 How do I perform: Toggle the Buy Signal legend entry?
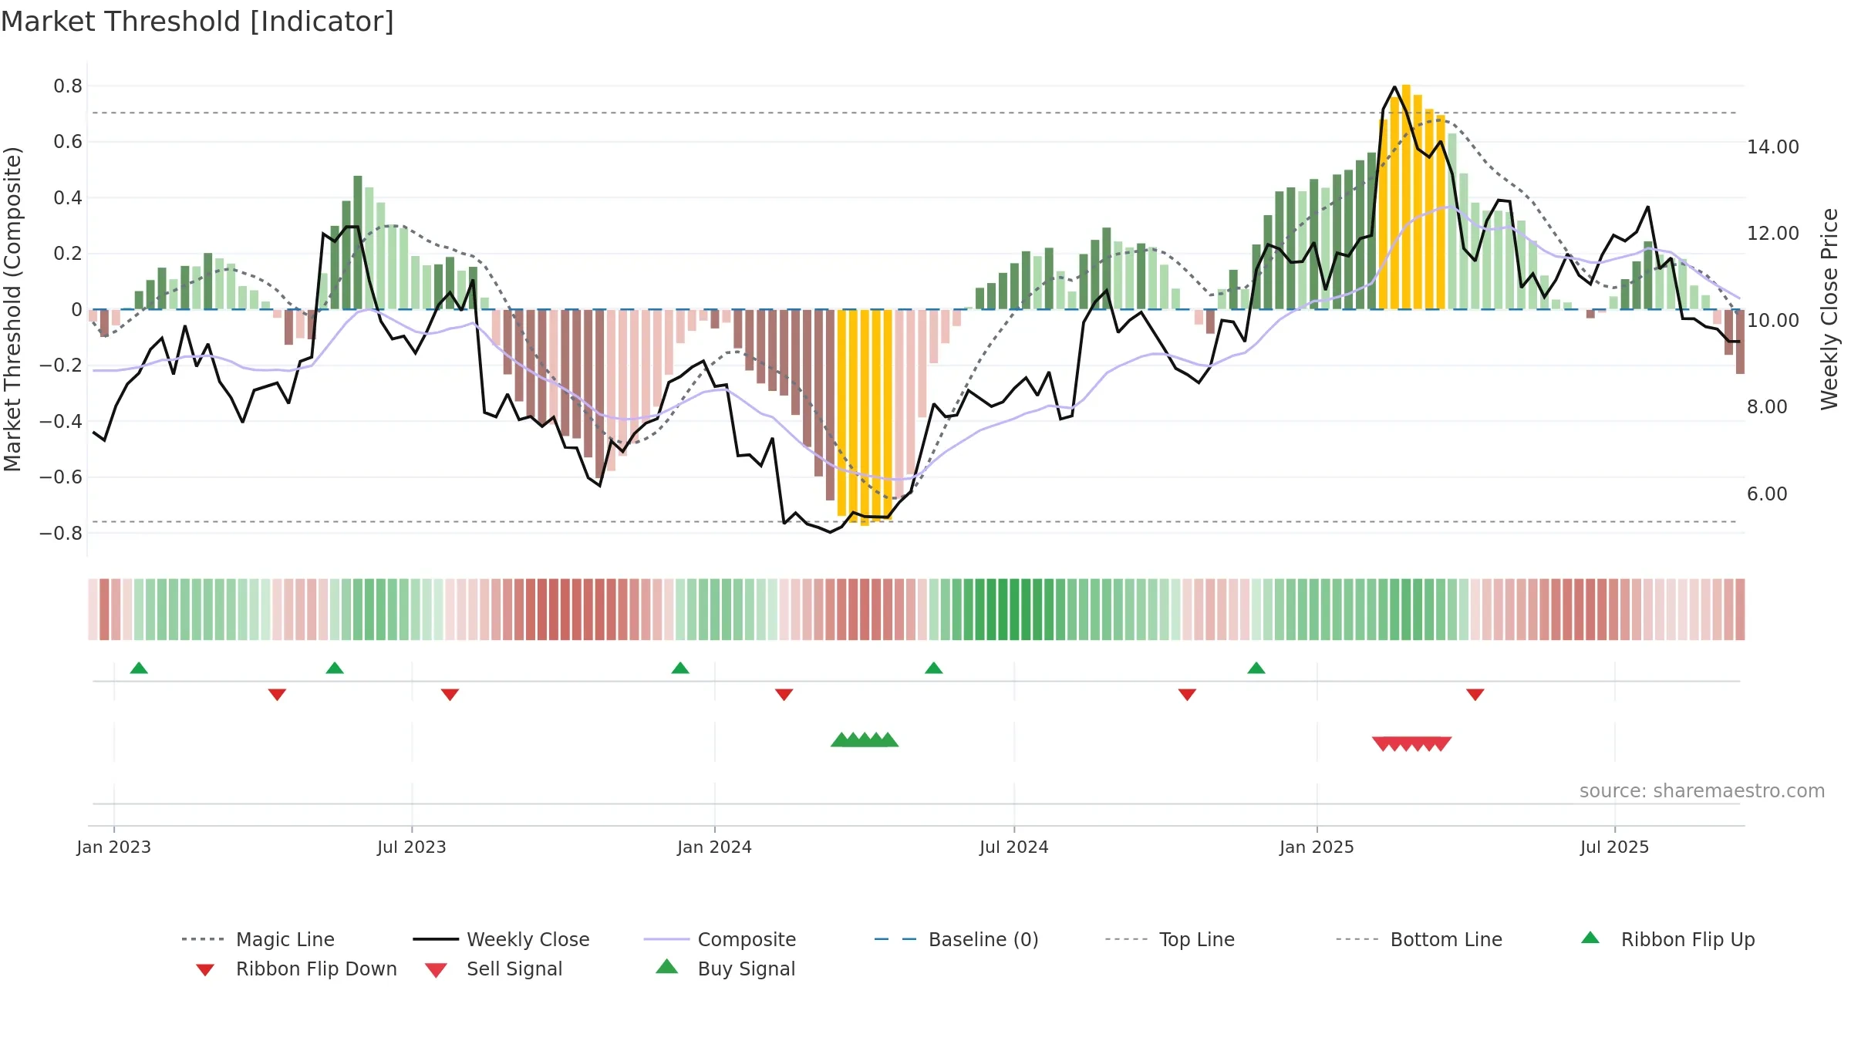pos(725,969)
